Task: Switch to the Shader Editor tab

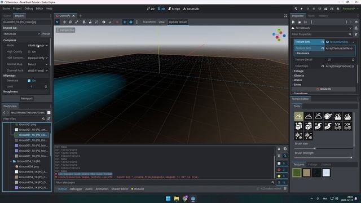Action: click(120, 189)
